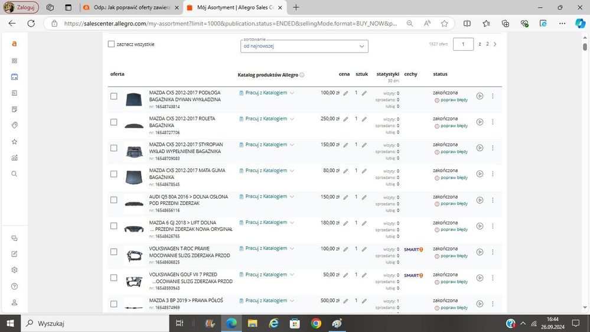
Task: Open the sidebar settings gear icon
Action: [14, 270]
